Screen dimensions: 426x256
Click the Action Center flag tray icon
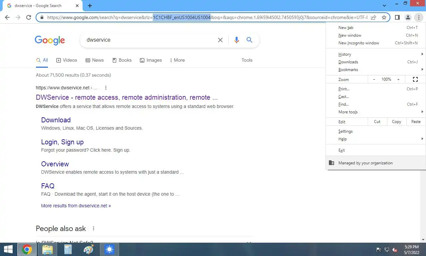(x=378, y=250)
